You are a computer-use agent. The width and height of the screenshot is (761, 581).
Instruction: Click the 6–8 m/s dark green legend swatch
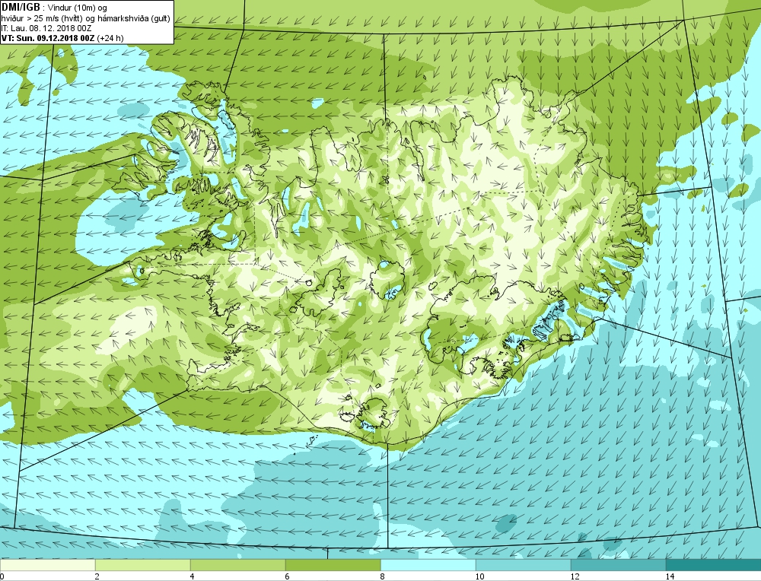pos(333,565)
